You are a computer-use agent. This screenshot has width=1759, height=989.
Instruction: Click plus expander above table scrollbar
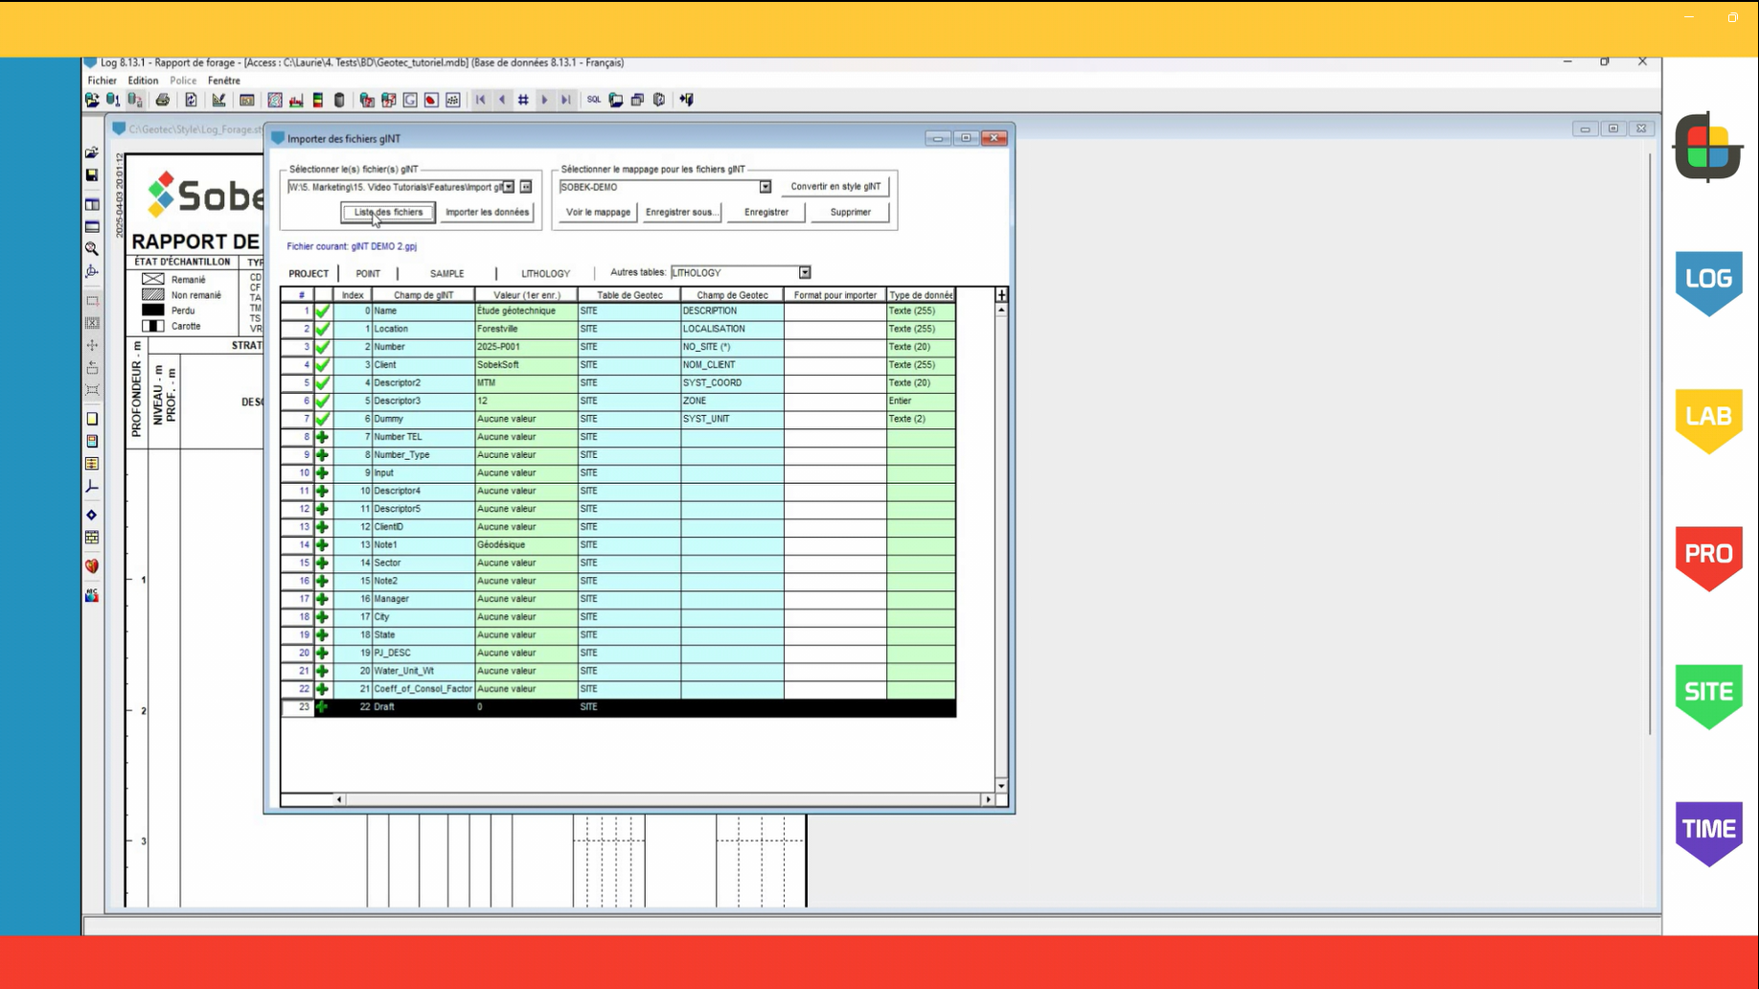1001,295
